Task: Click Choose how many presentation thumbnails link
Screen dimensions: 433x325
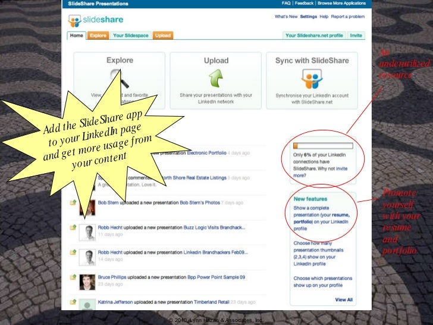Action: [x=318, y=254]
